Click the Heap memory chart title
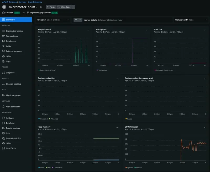 [44, 127]
